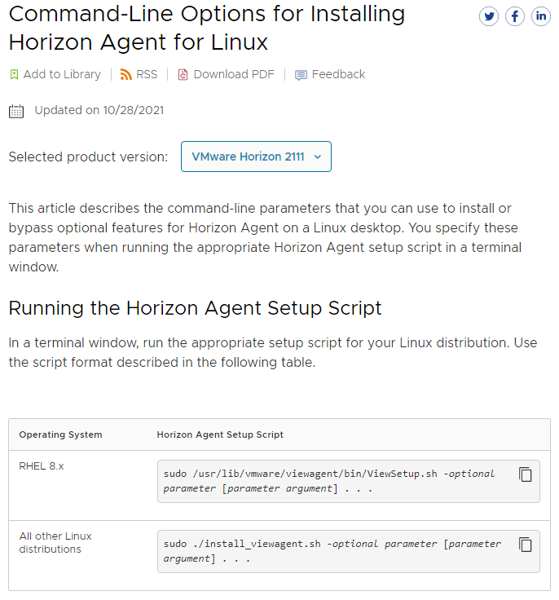The width and height of the screenshot is (559, 600).
Task: Click the Horizon Agent Setup Script column header
Action: coord(220,435)
